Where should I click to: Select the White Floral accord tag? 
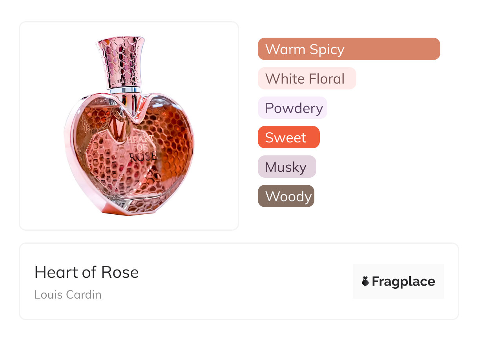307,78
